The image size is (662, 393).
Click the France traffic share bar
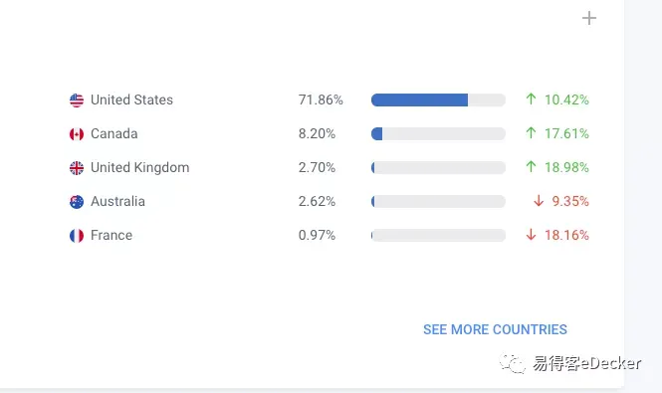[438, 235]
